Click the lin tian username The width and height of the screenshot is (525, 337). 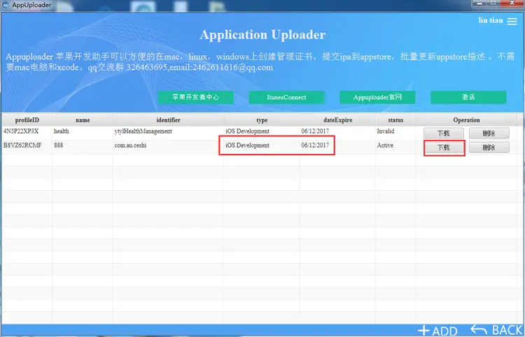(x=490, y=20)
